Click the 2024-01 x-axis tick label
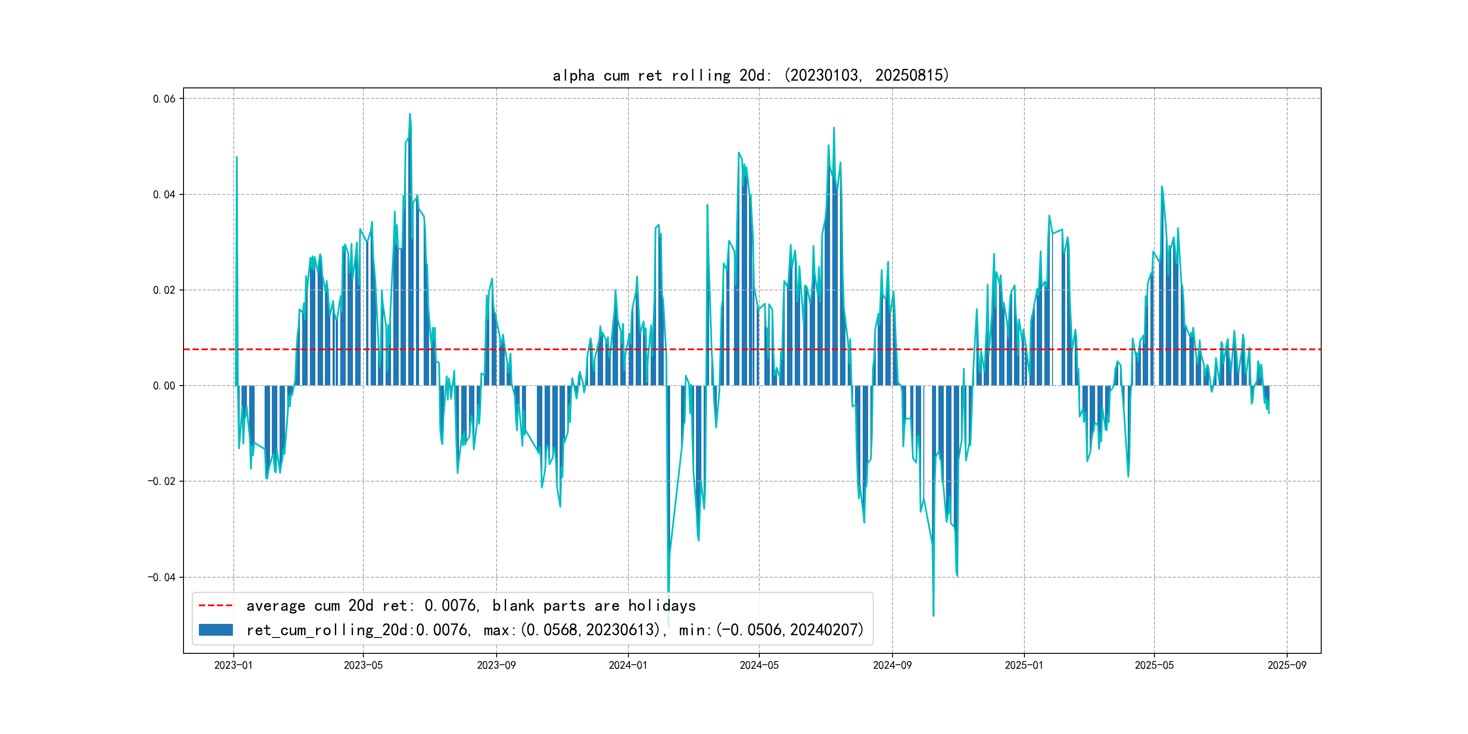This screenshot has width=1468, height=734. pos(628,665)
